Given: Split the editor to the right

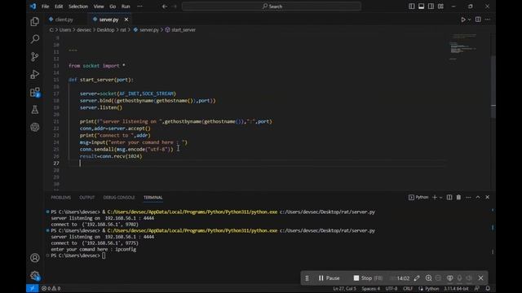Looking at the screenshot, I should tap(478, 20).
